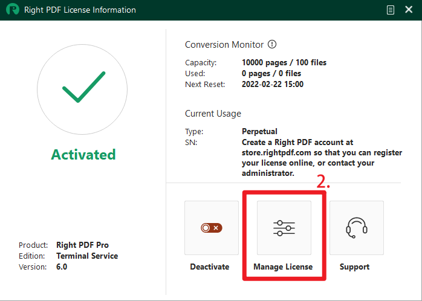
Task: Close the License Information window
Action: point(409,10)
